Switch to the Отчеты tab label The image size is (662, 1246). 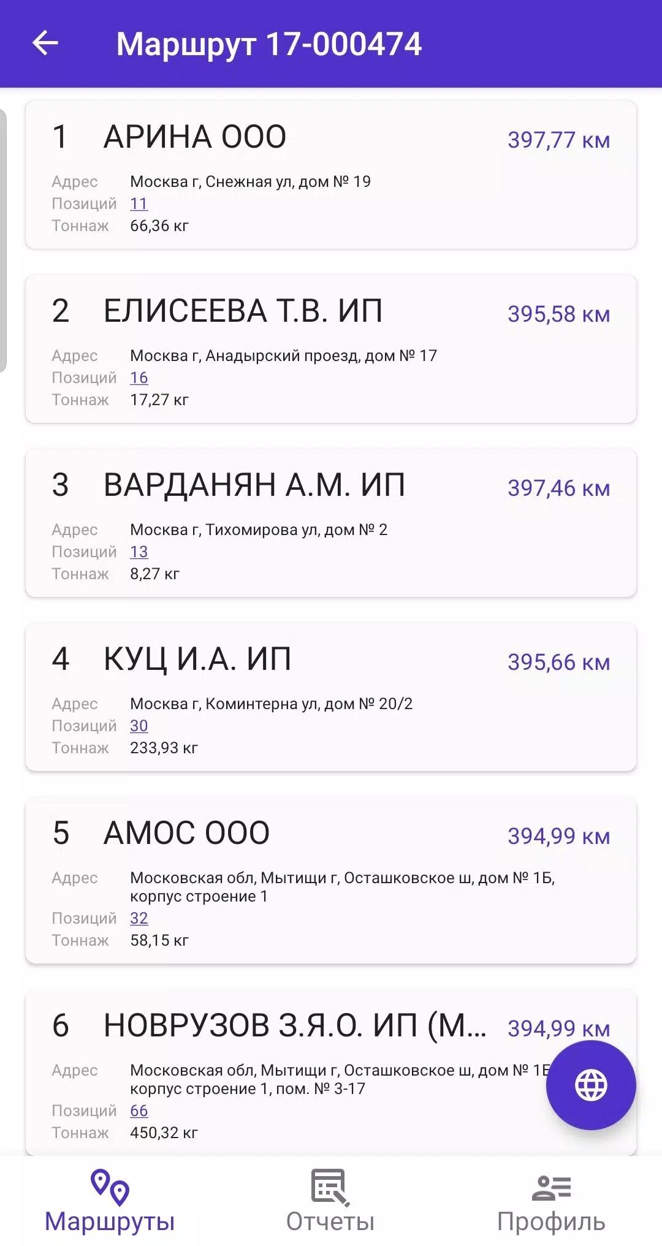coord(330,1221)
